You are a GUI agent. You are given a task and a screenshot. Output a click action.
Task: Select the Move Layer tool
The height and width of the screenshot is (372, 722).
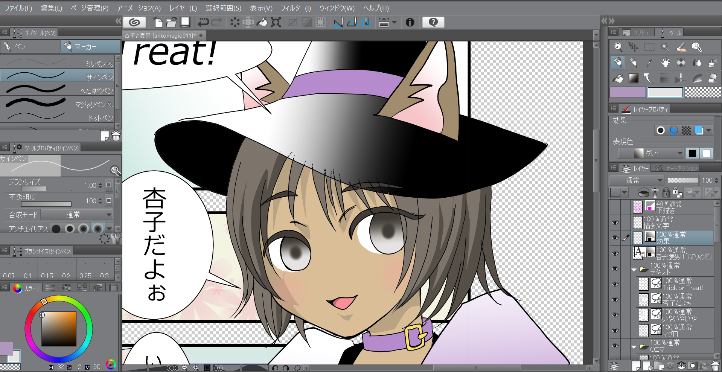634,47
